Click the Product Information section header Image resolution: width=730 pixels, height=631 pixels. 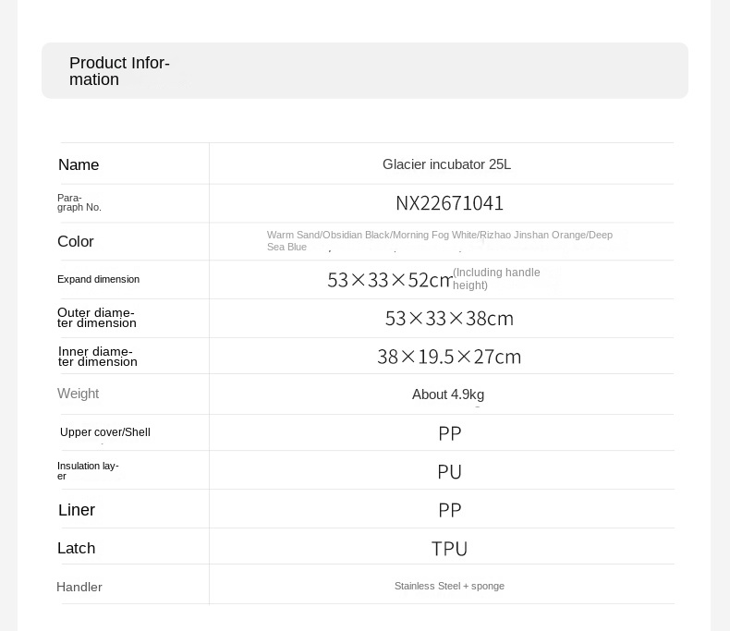tap(119, 71)
